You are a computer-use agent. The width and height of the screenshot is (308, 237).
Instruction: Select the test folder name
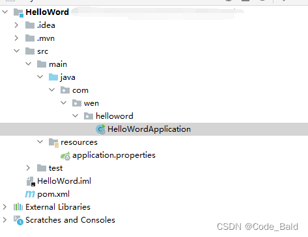click(x=55, y=168)
